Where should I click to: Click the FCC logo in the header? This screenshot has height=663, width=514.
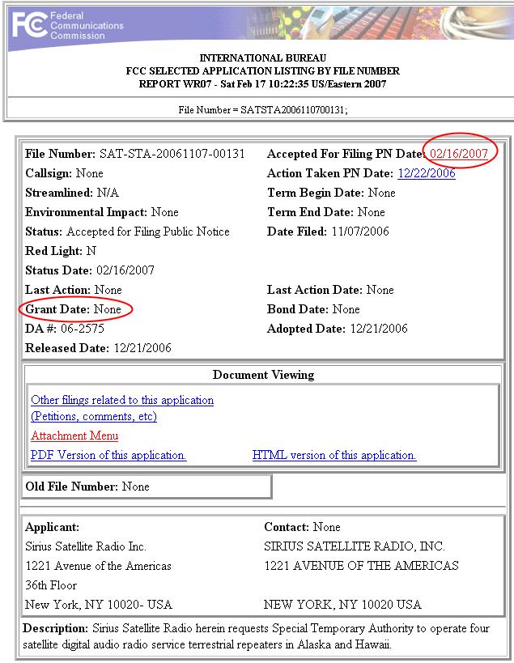pyautogui.click(x=29, y=24)
